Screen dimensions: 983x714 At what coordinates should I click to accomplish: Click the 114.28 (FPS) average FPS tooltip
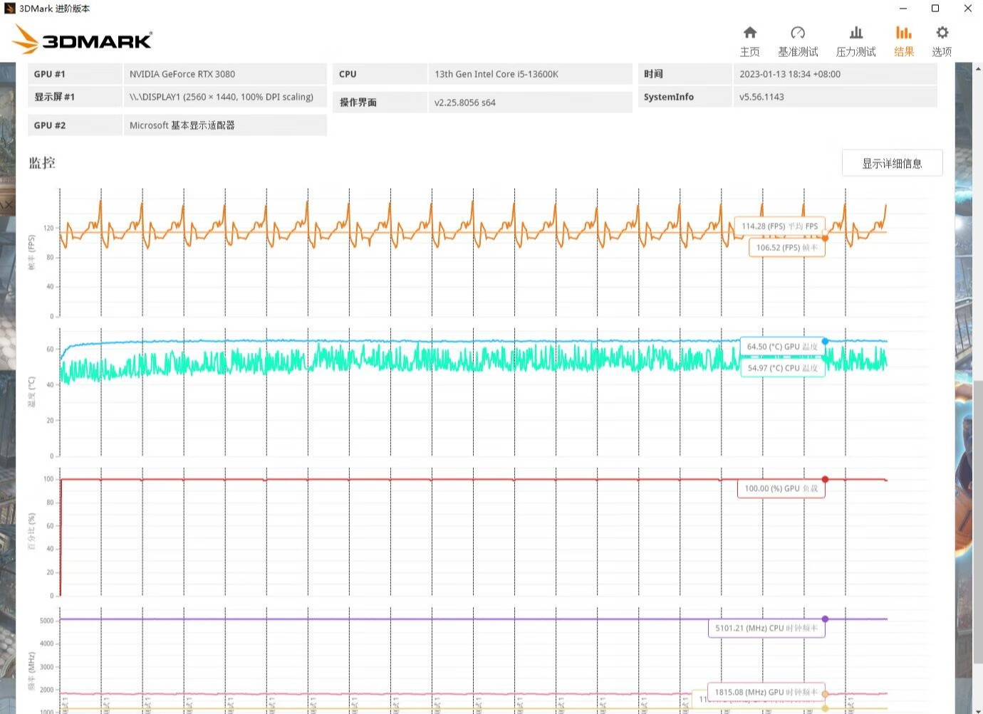tap(779, 226)
